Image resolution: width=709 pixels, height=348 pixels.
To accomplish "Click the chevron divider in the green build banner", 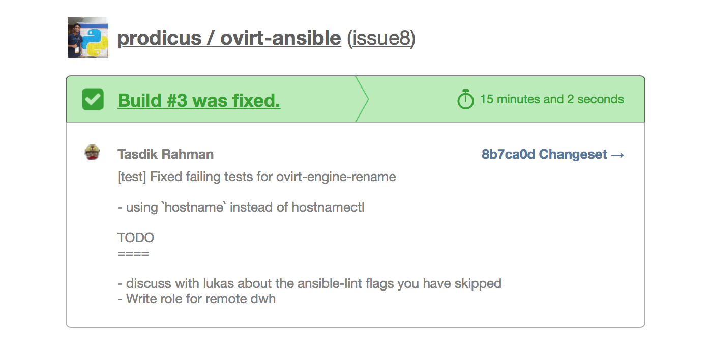I will 362,99.
